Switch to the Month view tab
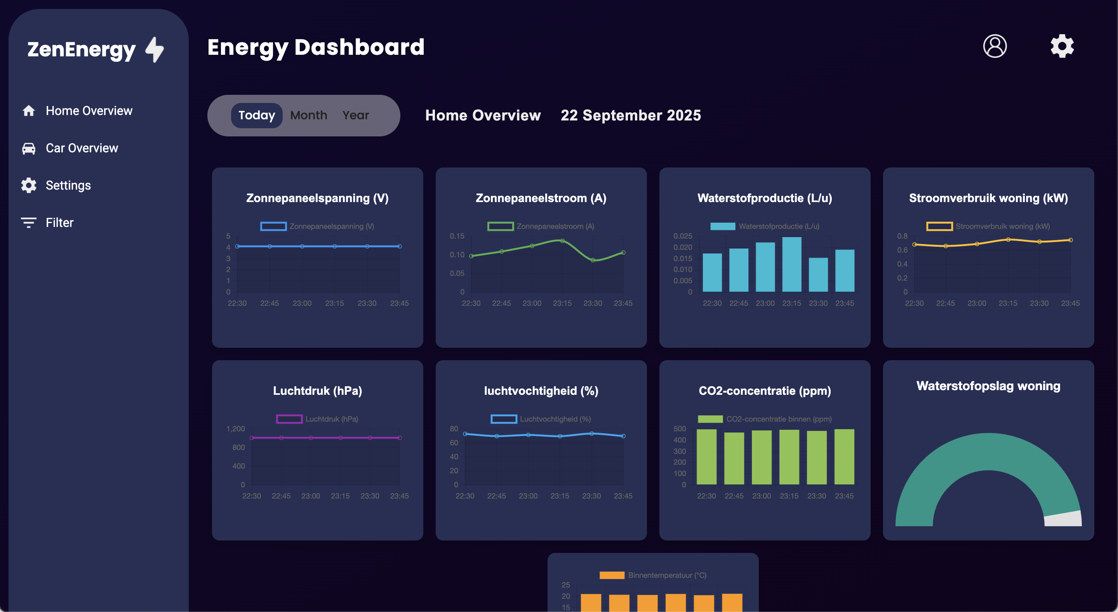 click(309, 115)
